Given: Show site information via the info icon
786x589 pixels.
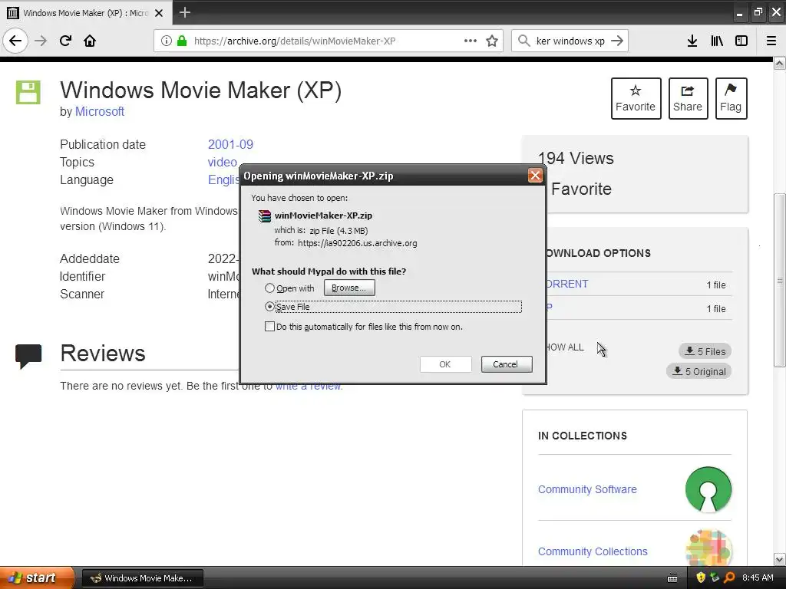Looking at the screenshot, I should point(166,41).
